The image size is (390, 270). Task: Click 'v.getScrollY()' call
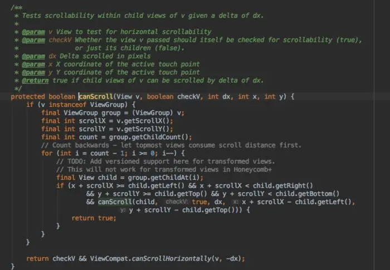click(143, 129)
